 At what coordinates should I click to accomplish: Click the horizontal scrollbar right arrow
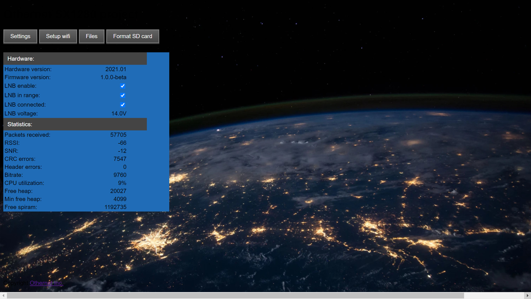click(527, 296)
